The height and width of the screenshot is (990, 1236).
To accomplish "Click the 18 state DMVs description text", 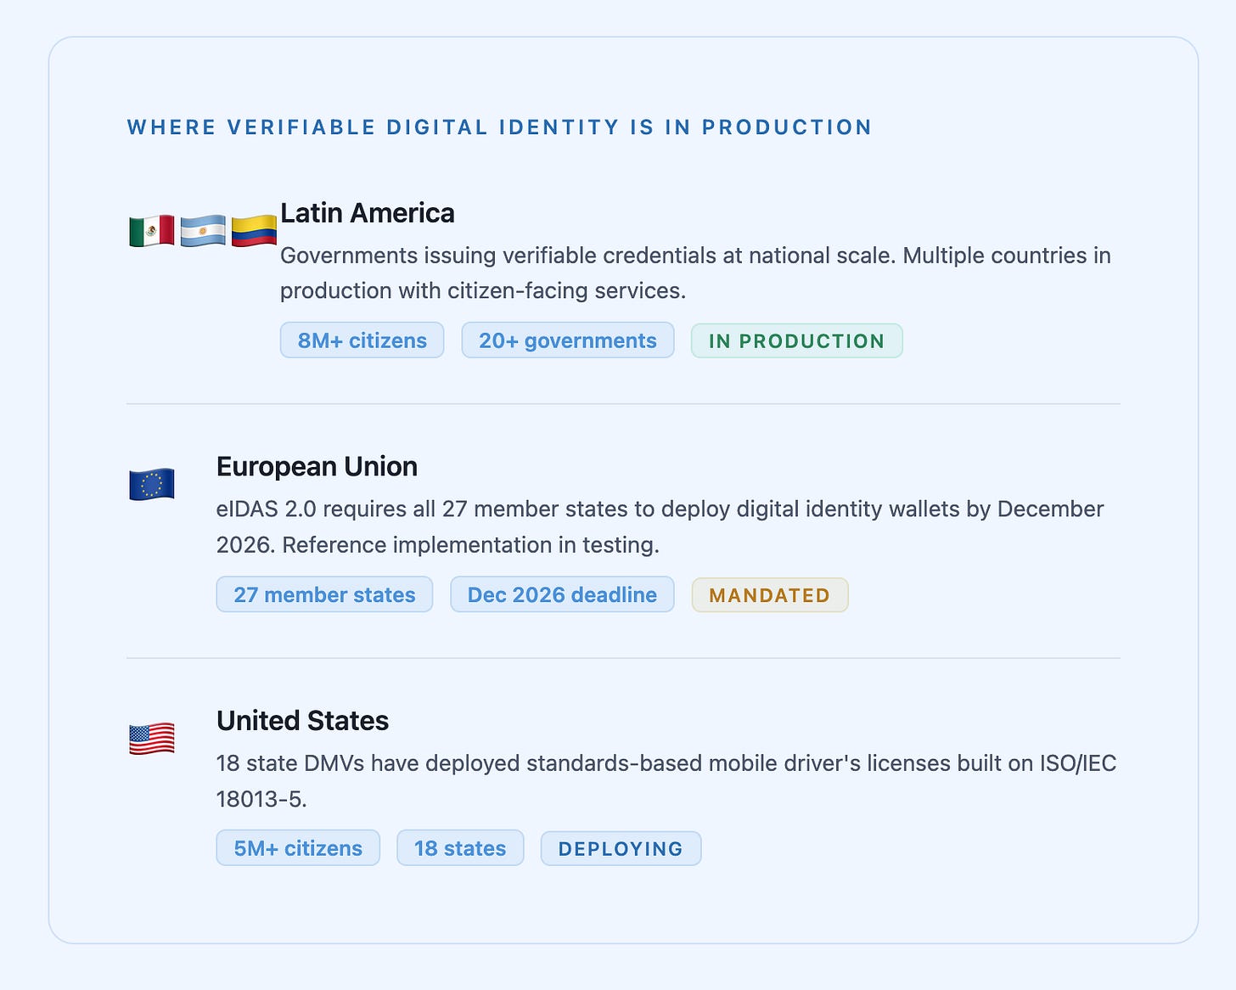I will 666,780.
